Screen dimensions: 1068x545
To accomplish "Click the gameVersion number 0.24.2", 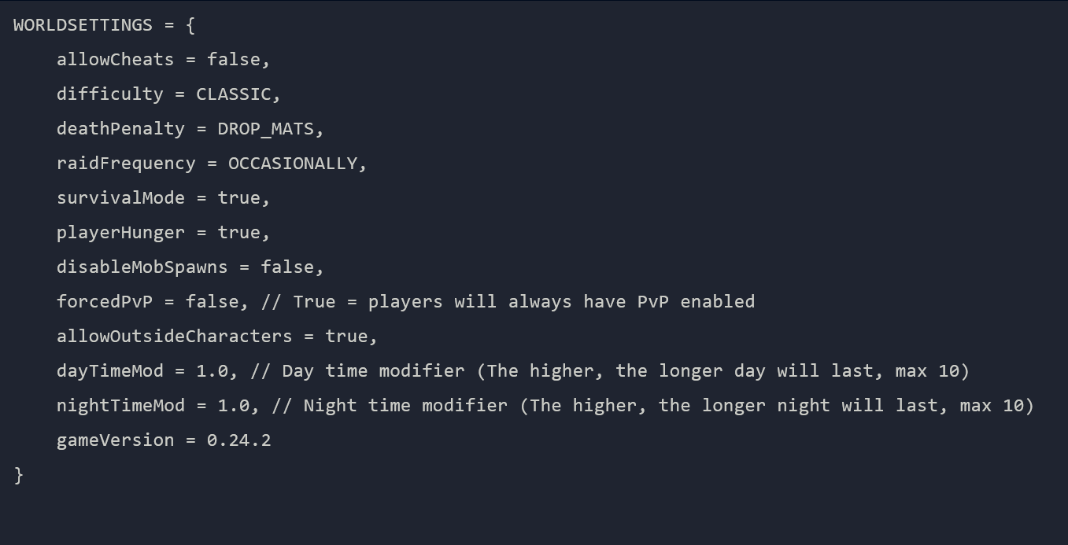I will 238,440.
